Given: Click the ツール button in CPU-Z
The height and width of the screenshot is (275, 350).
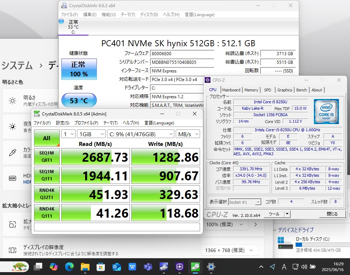Looking at the screenshot, I should pos(274,214).
